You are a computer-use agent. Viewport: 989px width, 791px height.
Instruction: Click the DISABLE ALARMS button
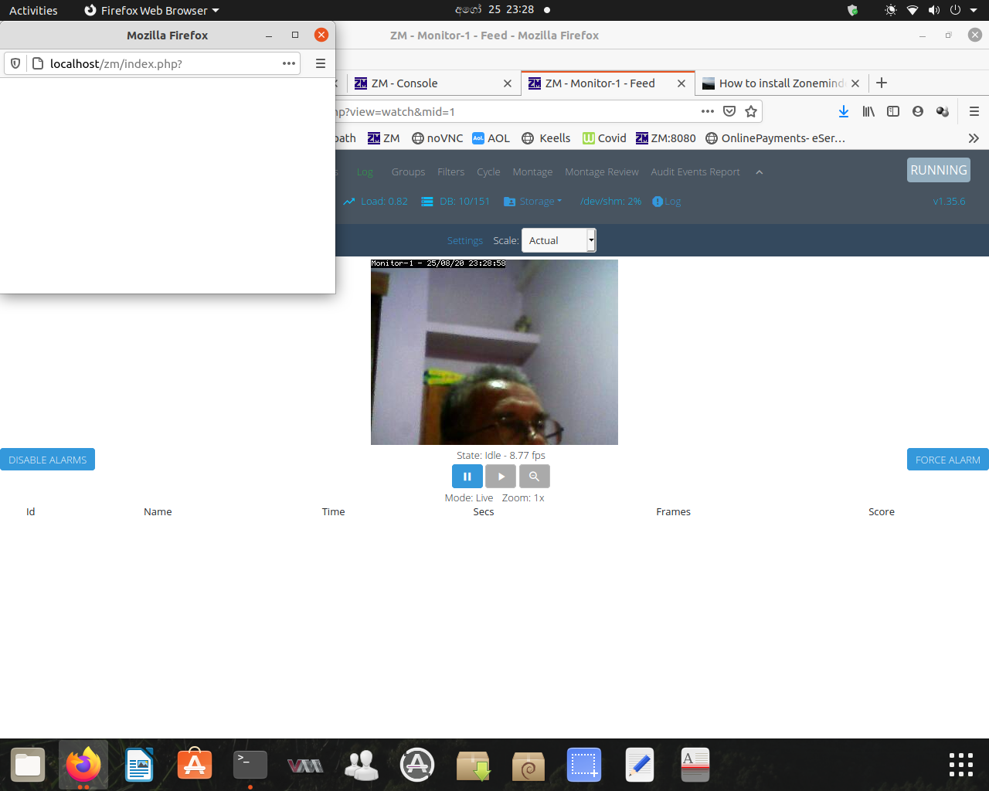tap(47, 460)
